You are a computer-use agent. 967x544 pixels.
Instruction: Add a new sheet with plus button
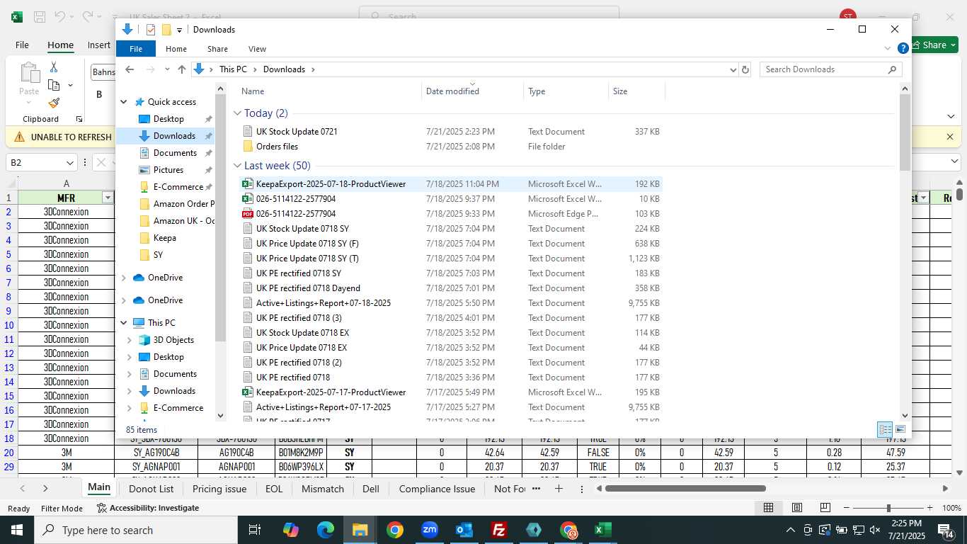(559, 489)
